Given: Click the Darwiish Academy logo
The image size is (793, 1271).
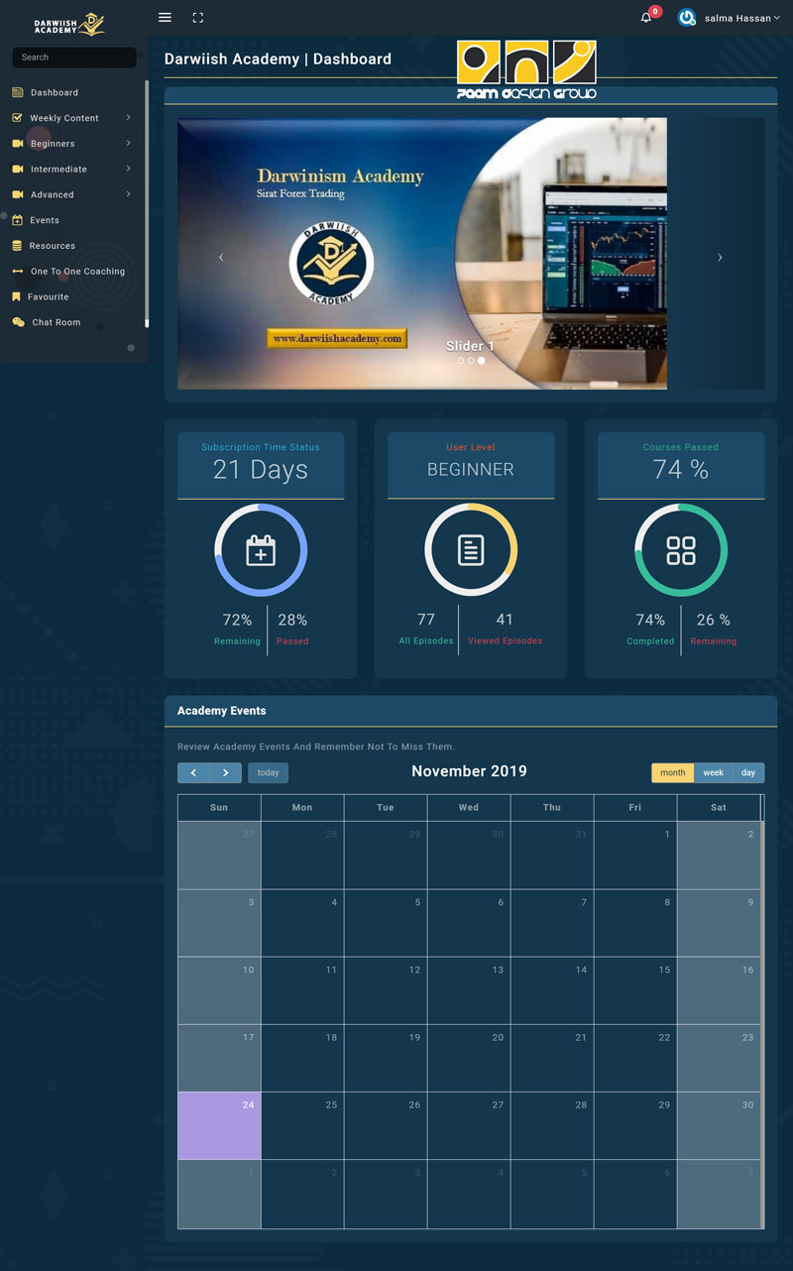Looking at the screenshot, I should click(69, 24).
